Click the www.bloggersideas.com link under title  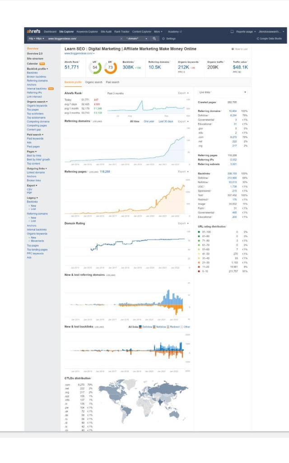(x=79, y=53)
